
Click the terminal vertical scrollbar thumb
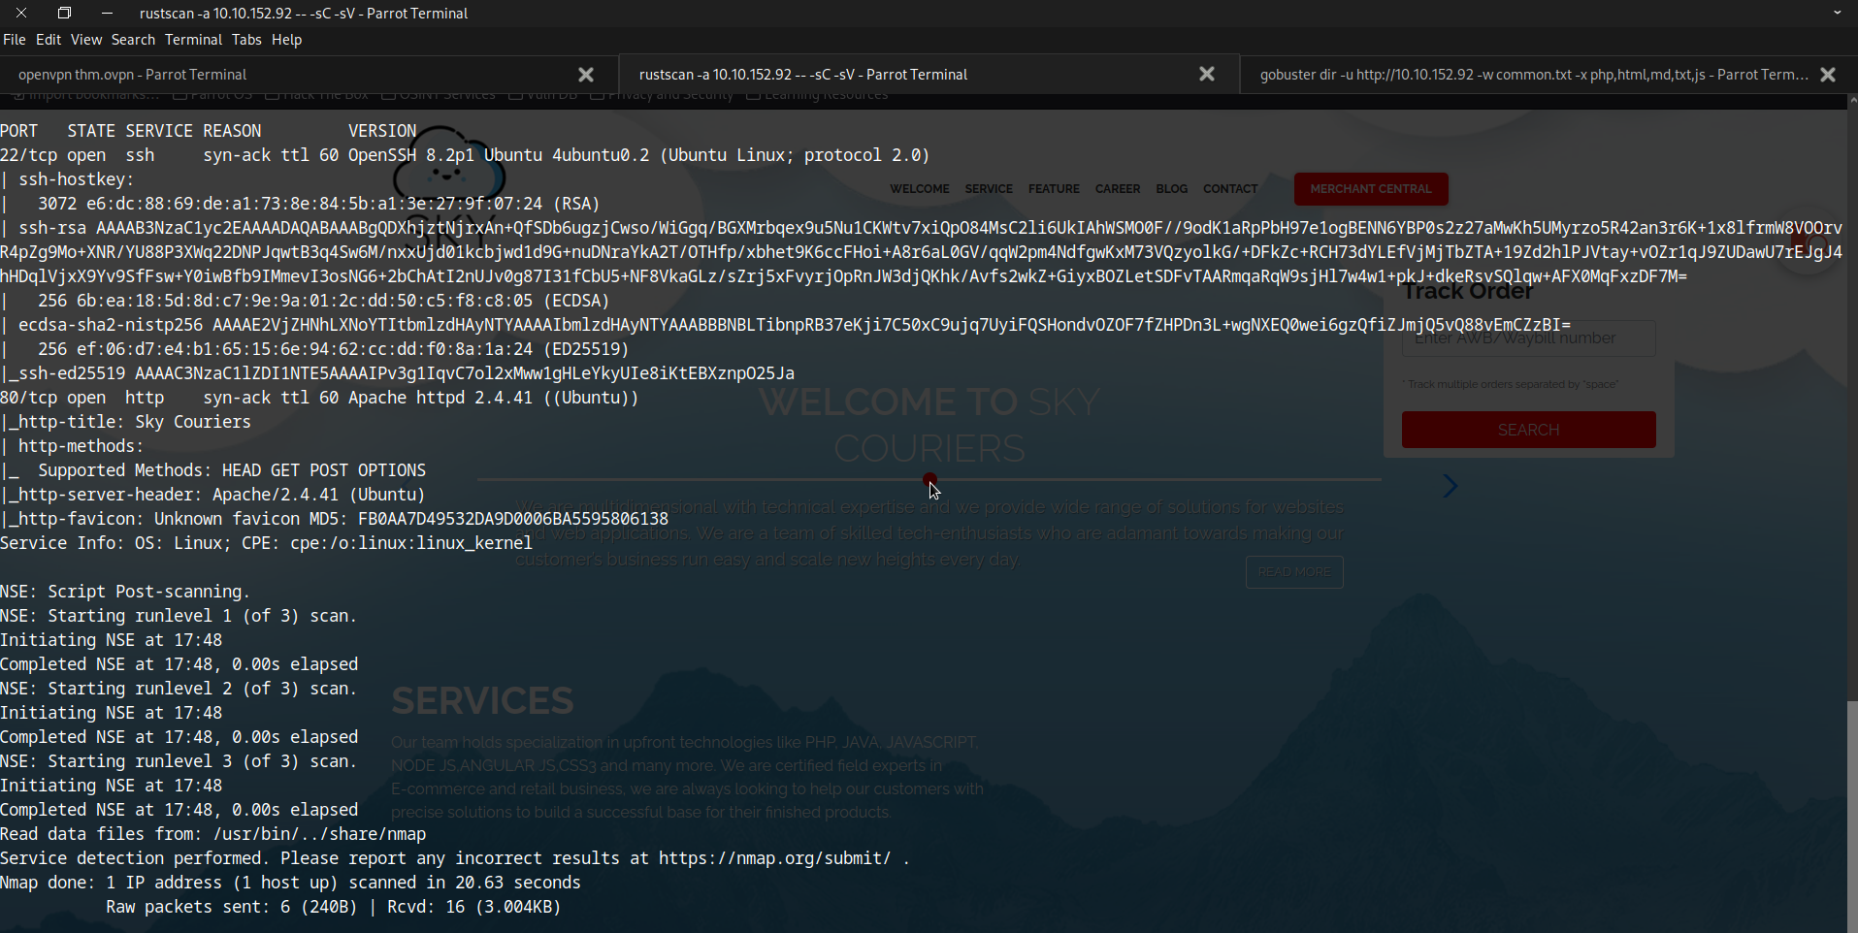coord(1852,815)
